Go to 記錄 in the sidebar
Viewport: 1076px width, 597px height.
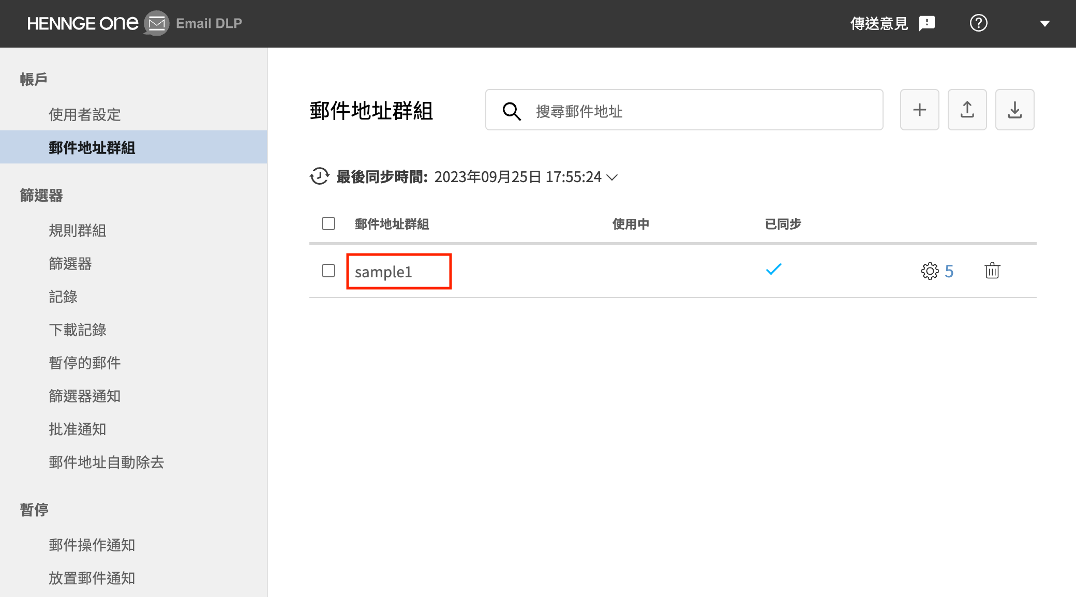63,296
